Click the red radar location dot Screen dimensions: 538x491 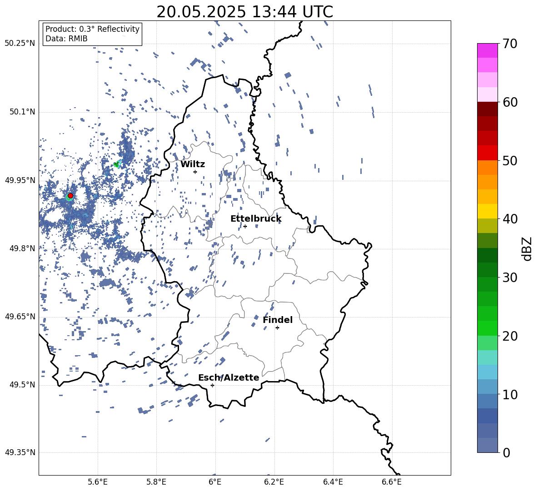tap(70, 196)
